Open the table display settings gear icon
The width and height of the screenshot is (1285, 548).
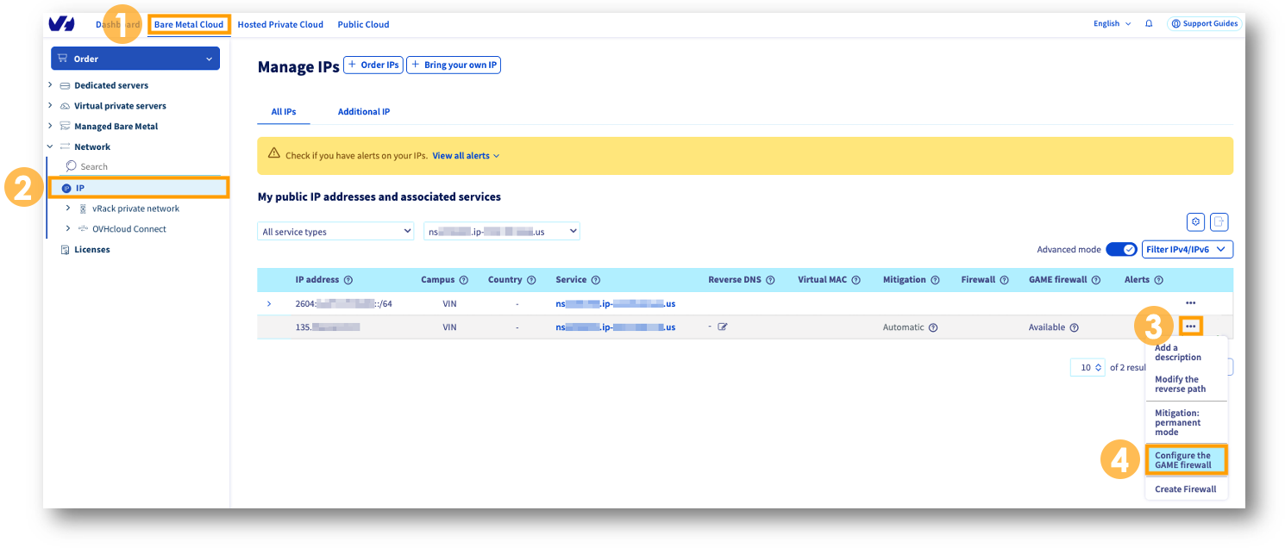(1195, 221)
